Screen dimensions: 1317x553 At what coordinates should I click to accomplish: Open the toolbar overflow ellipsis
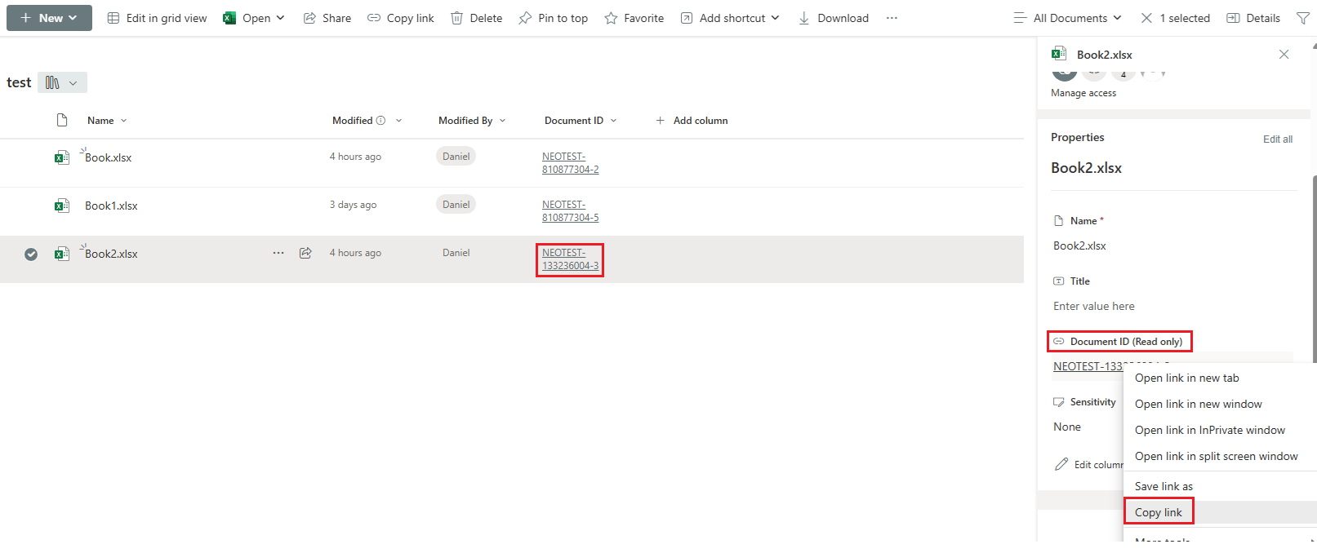pyautogui.click(x=892, y=18)
